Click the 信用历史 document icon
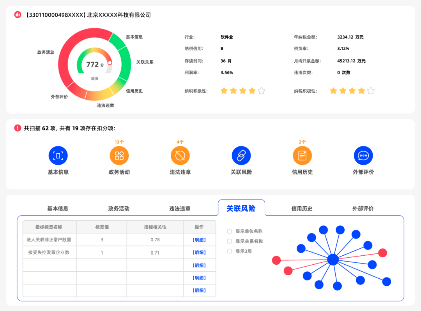Screen dimensions: 421x311 (x=302, y=156)
